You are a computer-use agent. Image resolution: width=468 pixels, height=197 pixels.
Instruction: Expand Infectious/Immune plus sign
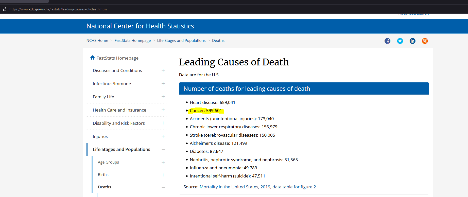point(163,83)
